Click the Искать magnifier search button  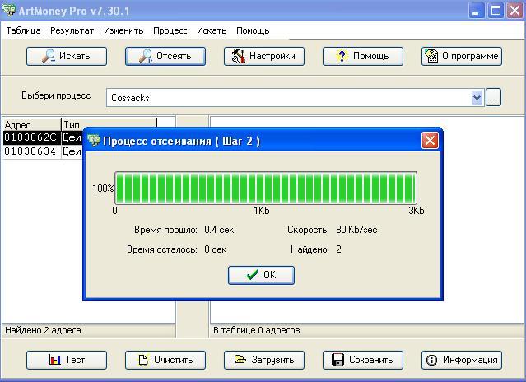point(67,56)
